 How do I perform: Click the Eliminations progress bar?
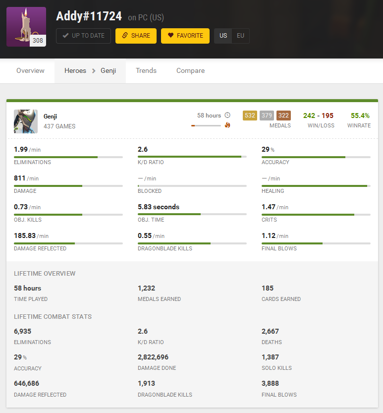[68, 157]
